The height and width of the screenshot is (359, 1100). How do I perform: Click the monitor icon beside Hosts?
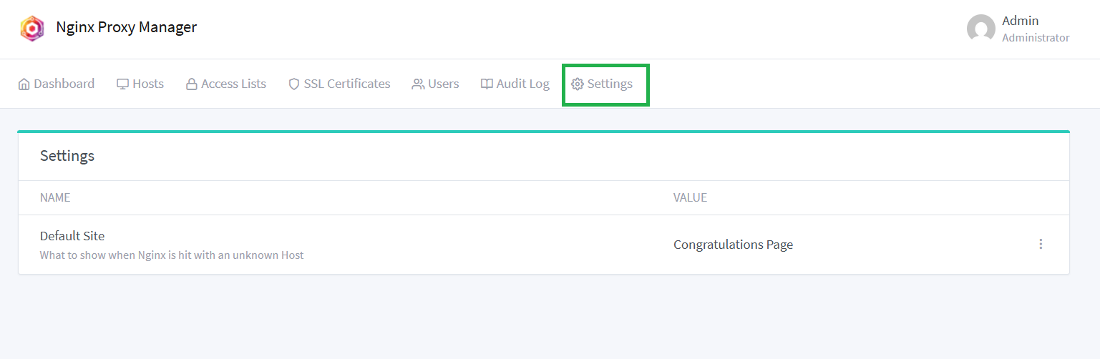(123, 84)
